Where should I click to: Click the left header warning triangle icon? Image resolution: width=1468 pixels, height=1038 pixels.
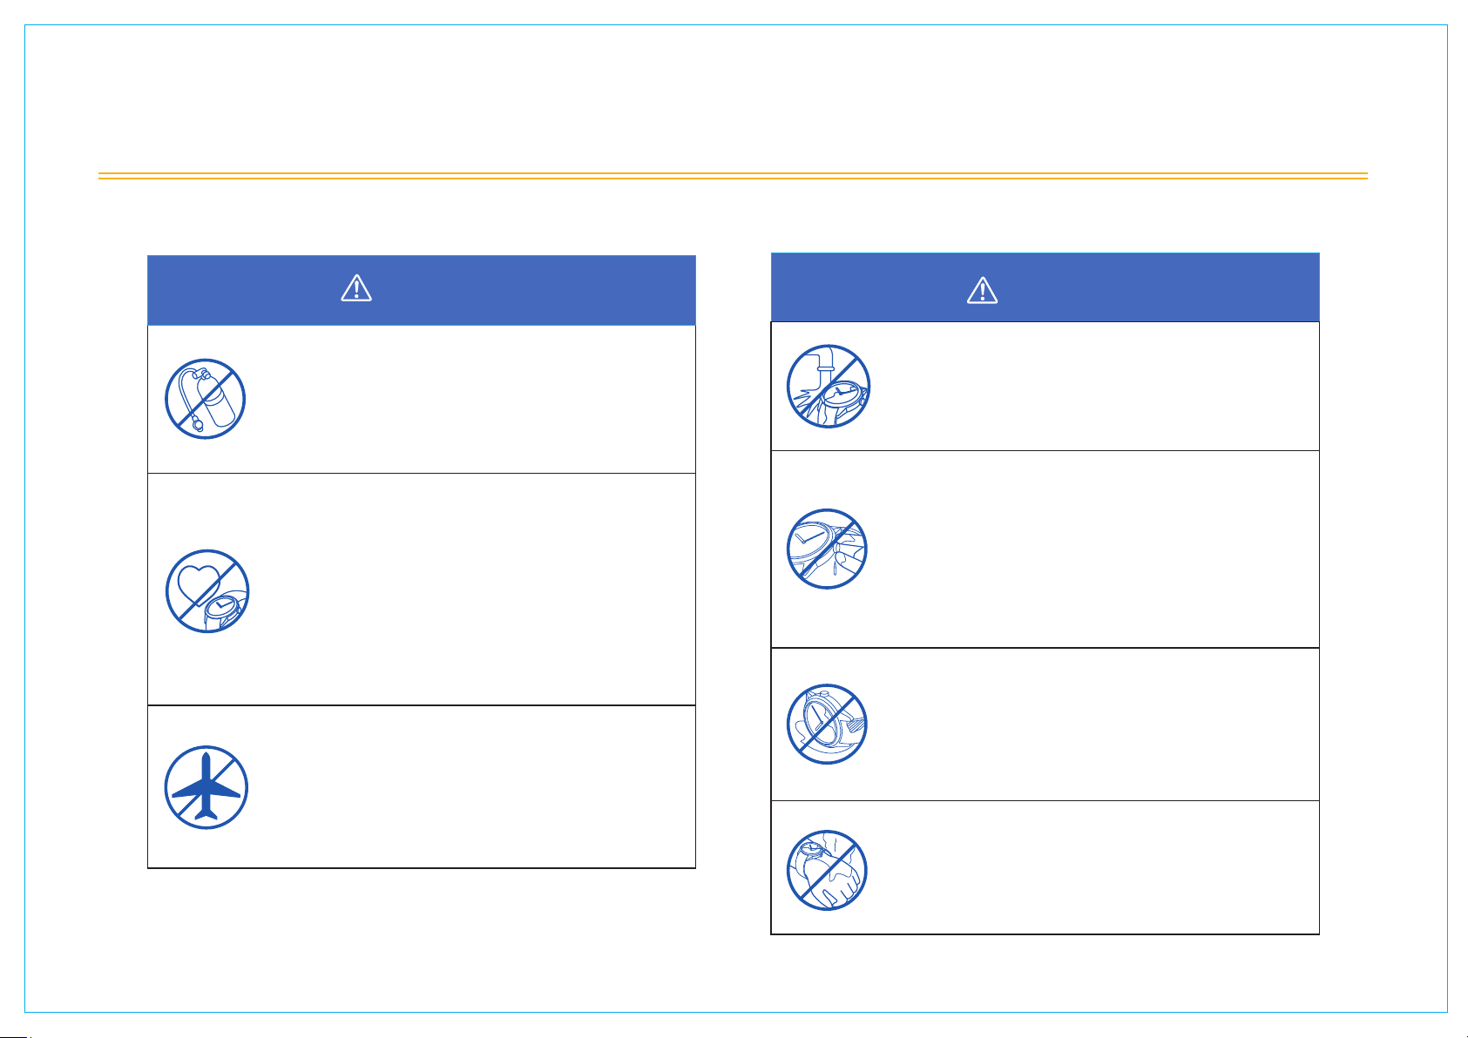356,288
